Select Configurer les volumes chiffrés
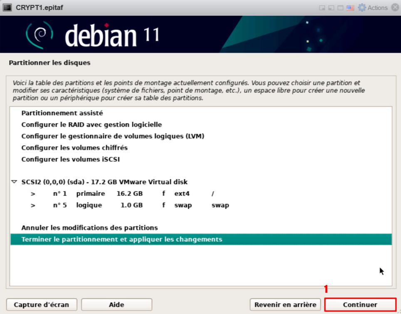401x314 pixels. click(x=74, y=148)
